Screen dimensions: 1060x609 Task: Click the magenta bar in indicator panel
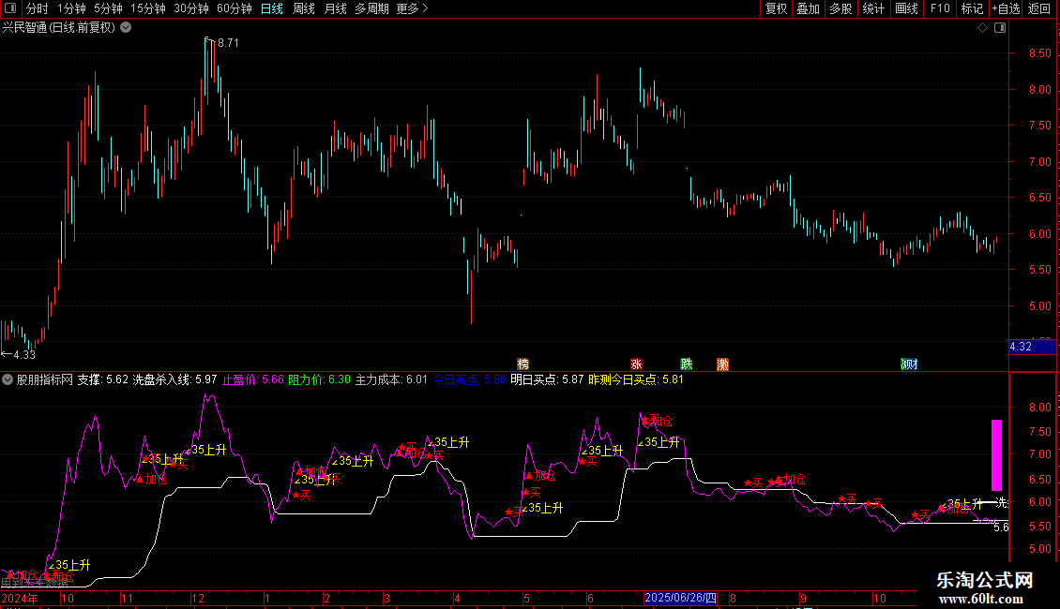(x=996, y=455)
